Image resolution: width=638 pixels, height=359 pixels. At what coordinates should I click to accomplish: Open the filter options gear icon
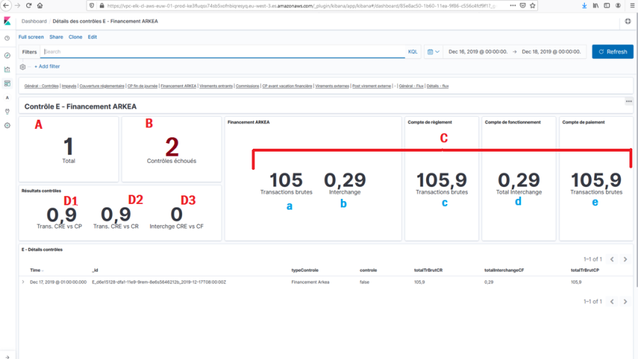23,67
